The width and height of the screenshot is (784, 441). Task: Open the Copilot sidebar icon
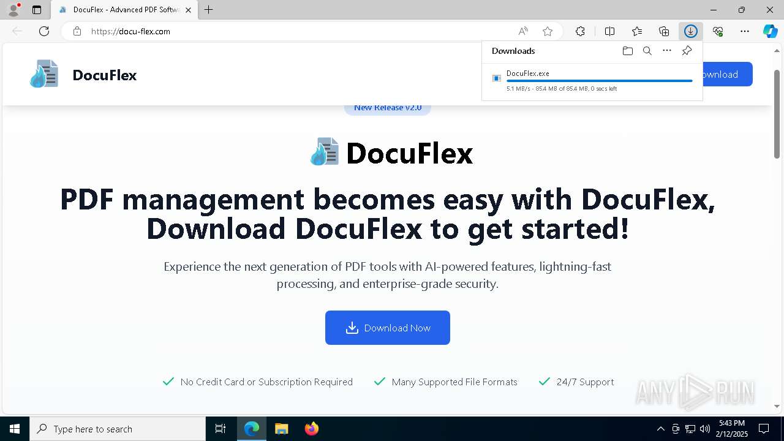coord(770,31)
